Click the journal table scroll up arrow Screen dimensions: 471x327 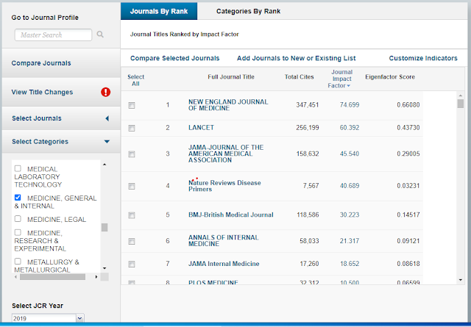tap(461, 96)
